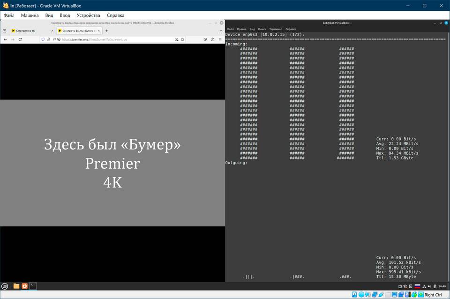Image resolution: width=450 pixels, height=299 pixels.
Task: Close the 'Смотреть фильм Бумер' tab
Action: tap(99, 31)
